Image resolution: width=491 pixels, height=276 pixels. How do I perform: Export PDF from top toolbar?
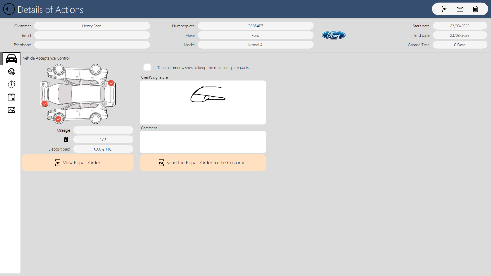(x=445, y=9)
